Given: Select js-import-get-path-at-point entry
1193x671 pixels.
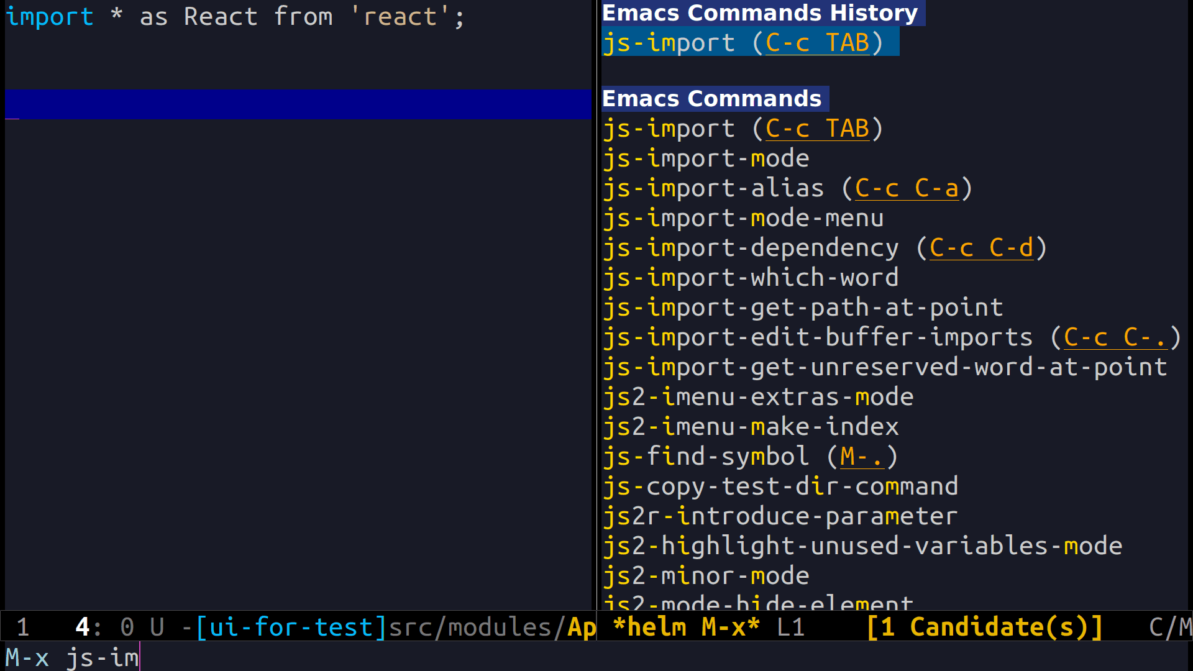Looking at the screenshot, I should (803, 308).
